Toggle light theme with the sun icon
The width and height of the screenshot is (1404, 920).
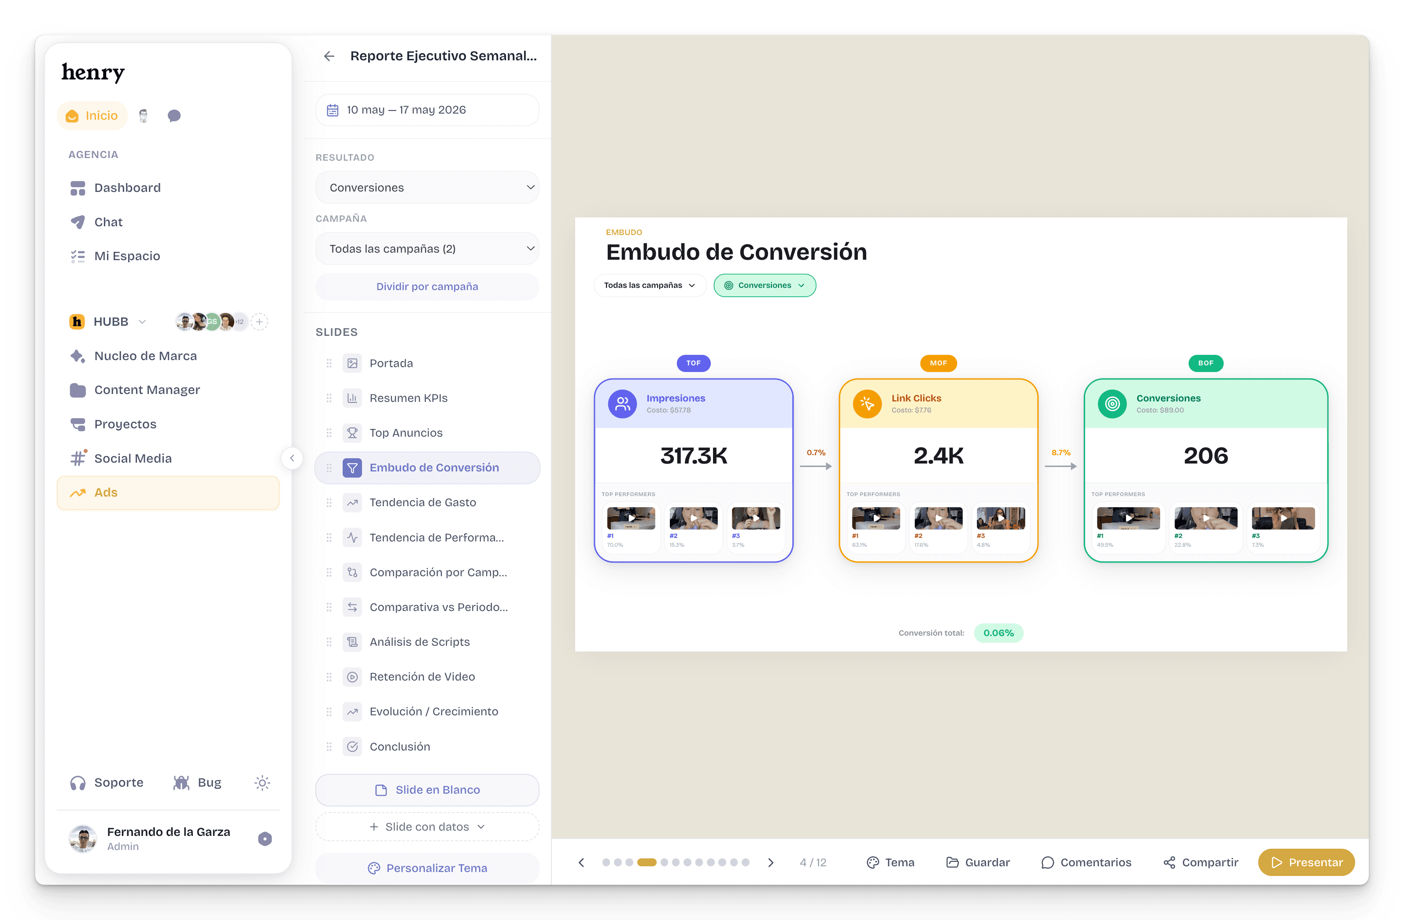262,783
